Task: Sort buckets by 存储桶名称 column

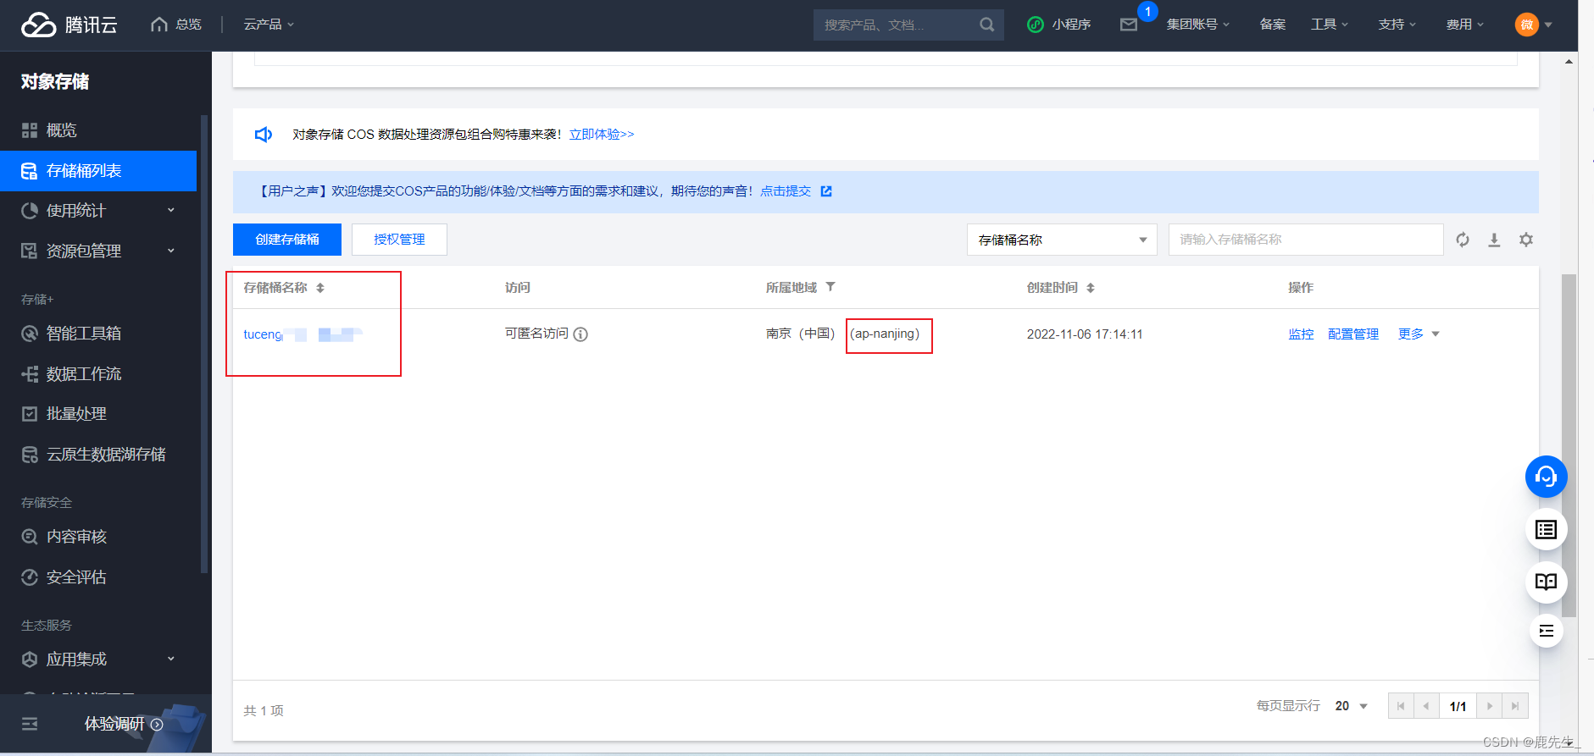Action: point(320,288)
